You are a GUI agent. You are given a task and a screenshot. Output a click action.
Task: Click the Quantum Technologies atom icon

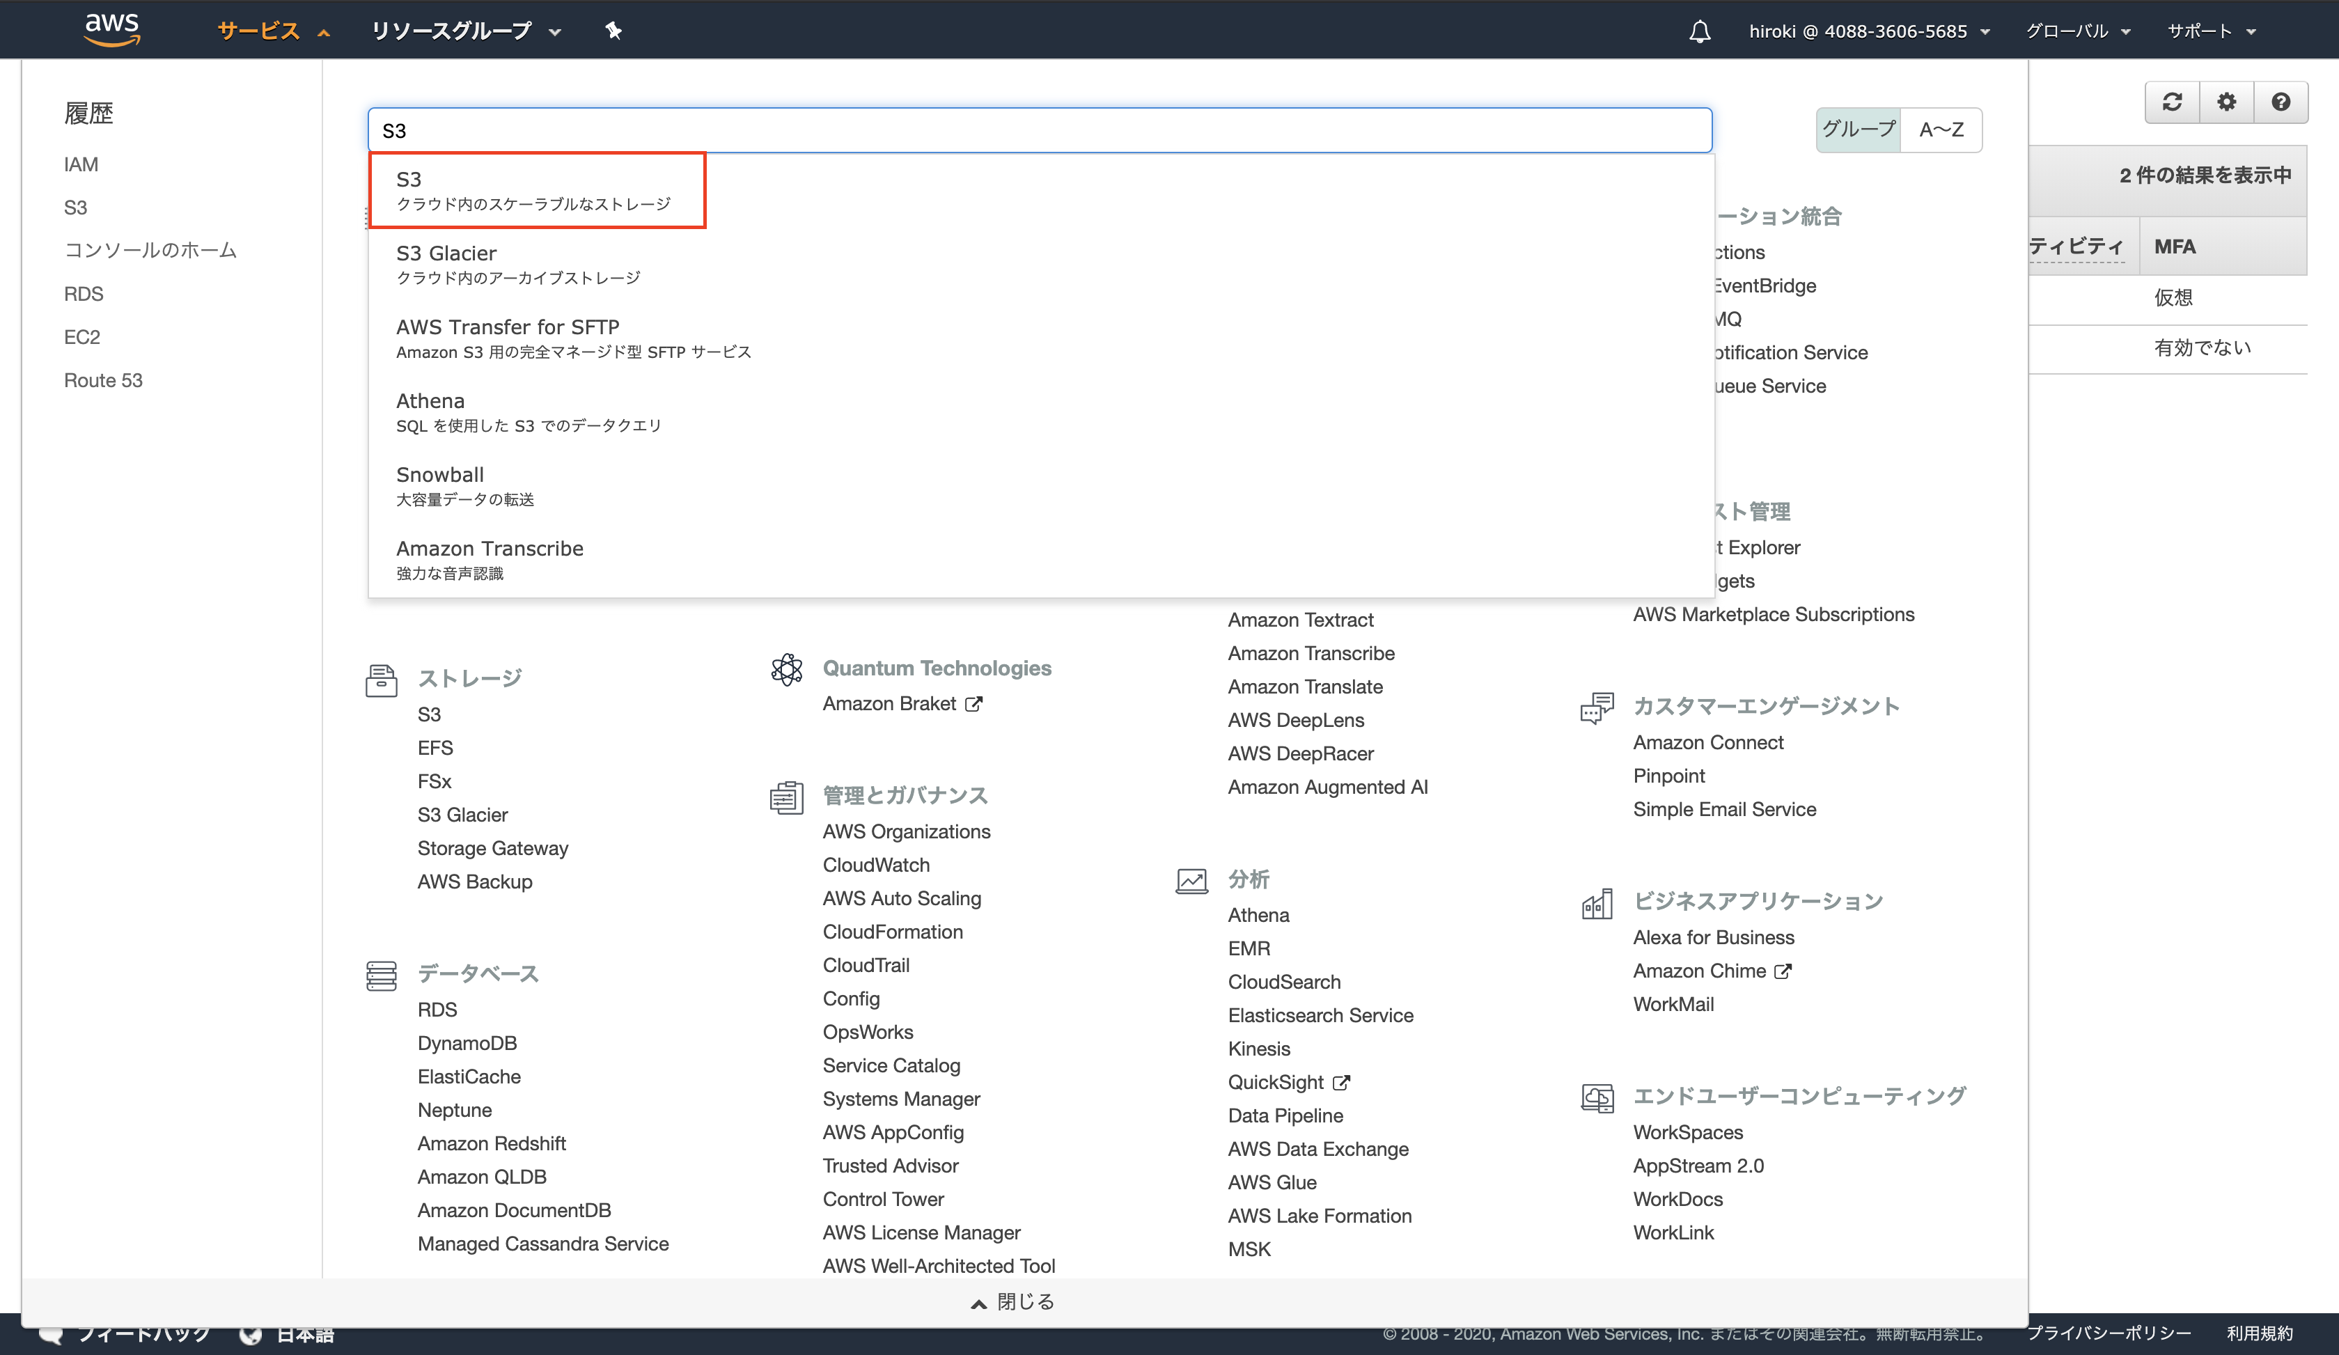pyautogui.click(x=786, y=669)
